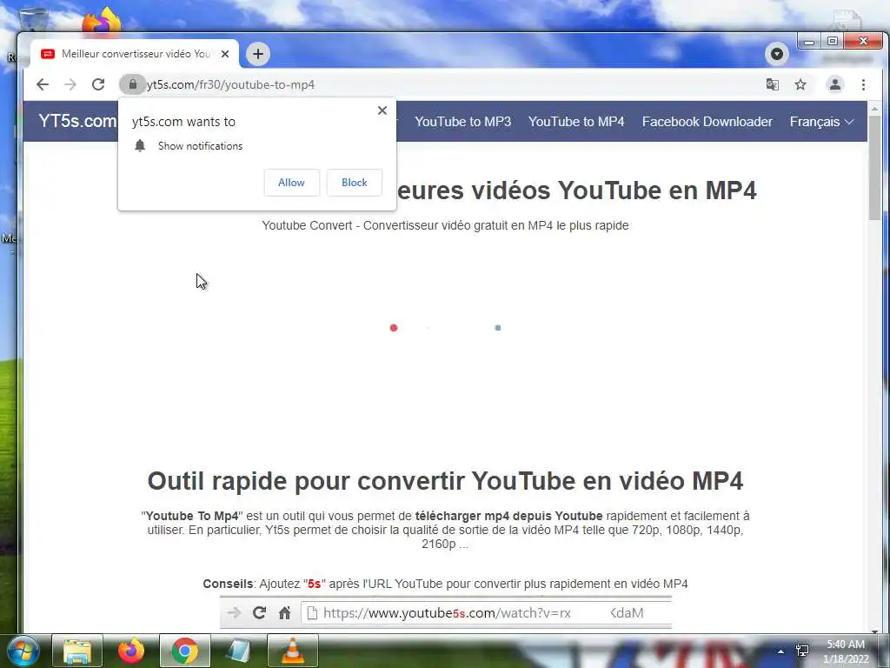890x668 pixels.
Task: Bookmark this page with the star icon
Action: (x=800, y=84)
